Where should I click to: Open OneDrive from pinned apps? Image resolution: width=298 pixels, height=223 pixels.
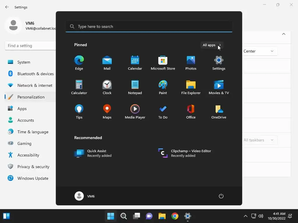[219, 112]
